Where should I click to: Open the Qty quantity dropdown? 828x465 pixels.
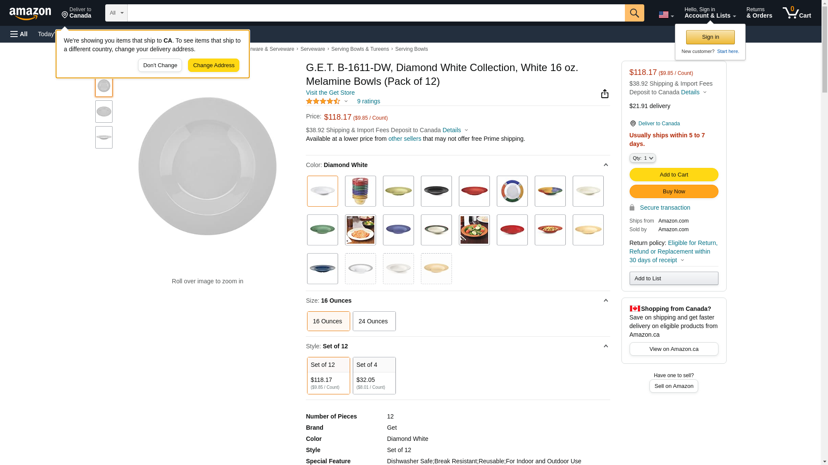[x=642, y=158]
